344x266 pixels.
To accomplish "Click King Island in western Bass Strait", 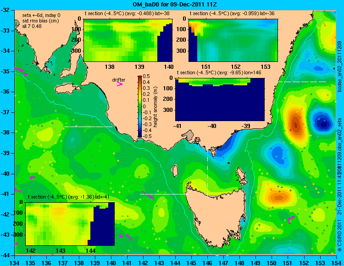I will pos(175,171).
